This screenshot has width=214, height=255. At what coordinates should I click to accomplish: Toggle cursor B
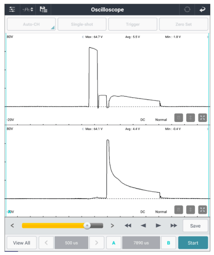(169, 243)
